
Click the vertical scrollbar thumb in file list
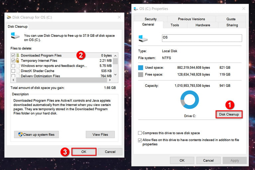coord(115,61)
